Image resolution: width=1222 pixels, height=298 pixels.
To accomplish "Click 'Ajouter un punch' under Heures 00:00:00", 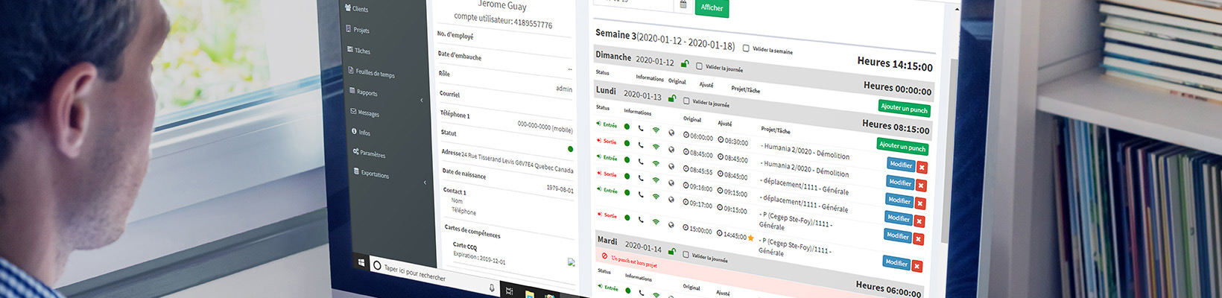I will click(x=903, y=109).
